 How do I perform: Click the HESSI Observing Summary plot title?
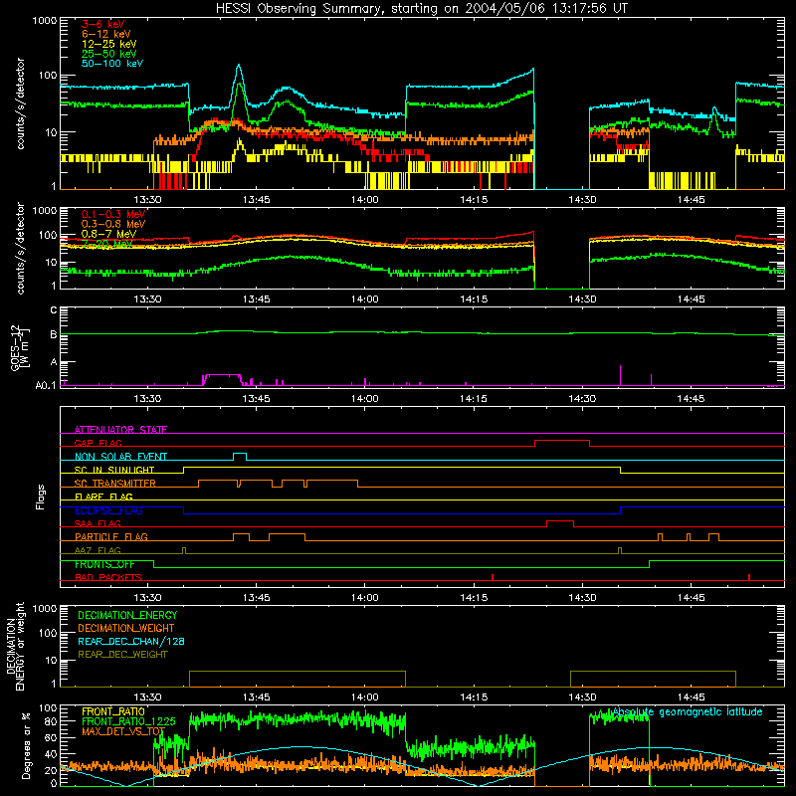click(x=421, y=9)
